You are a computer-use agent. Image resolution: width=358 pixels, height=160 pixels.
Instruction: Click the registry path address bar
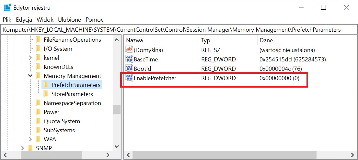tap(179, 30)
